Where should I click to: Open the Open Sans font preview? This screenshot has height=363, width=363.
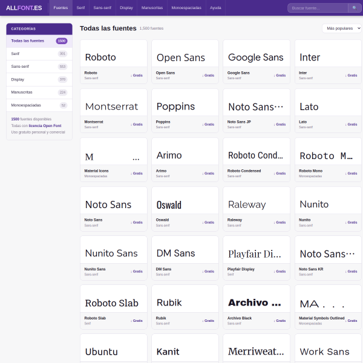185,53
